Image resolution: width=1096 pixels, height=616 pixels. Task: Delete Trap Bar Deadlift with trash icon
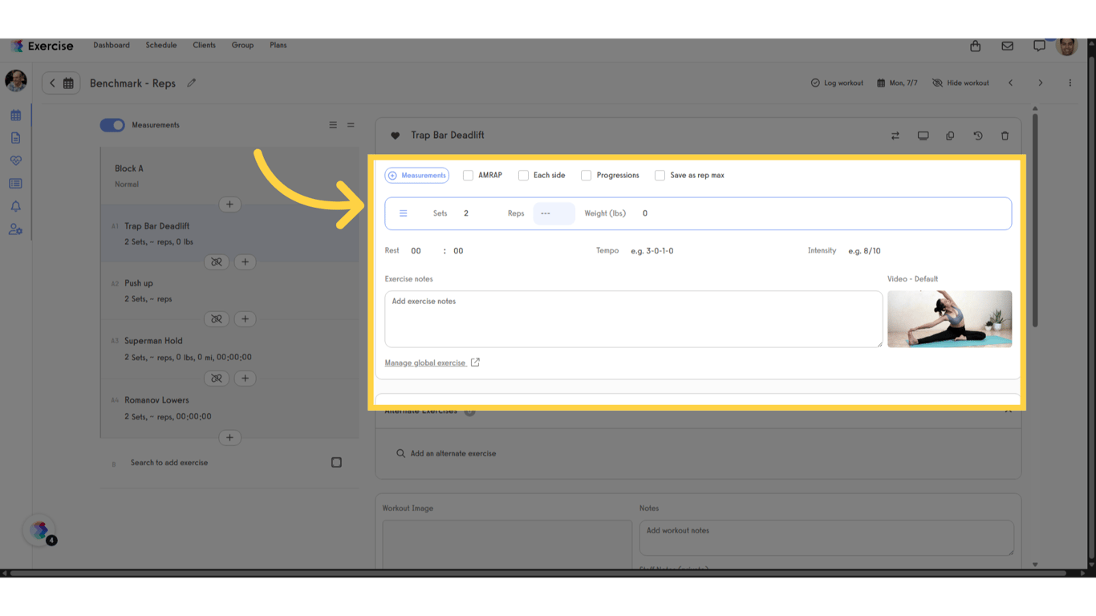point(1005,136)
